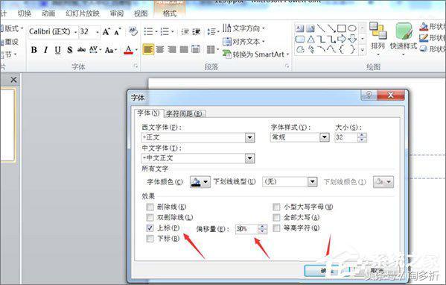Click the 排列 Arrange button
The height and width of the screenshot is (285, 446).
click(x=377, y=38)
